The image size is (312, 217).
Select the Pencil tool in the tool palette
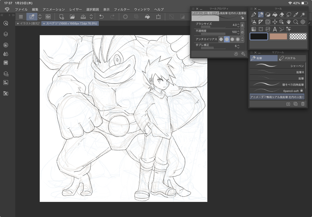coord(260,15)
